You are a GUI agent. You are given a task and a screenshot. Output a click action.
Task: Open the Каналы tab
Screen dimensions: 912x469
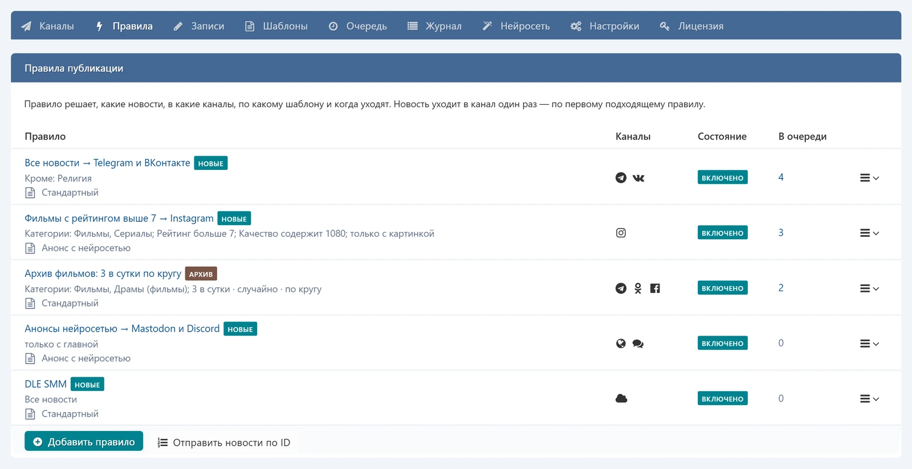(48, 26)
